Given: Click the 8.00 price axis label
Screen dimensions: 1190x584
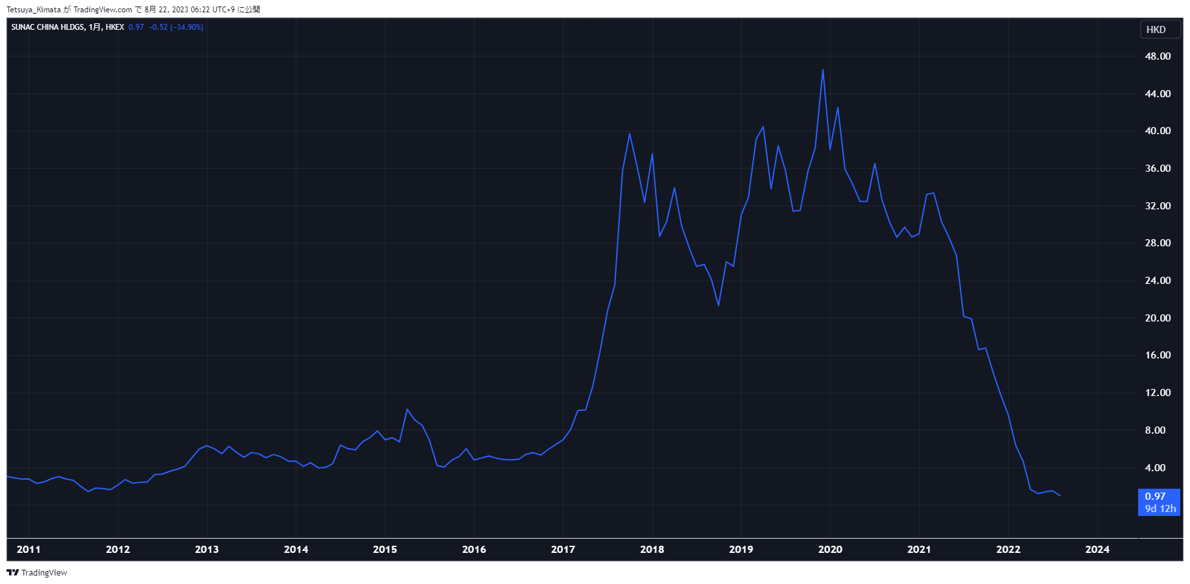Looking at the screenshot, I should coord(1155,430).
